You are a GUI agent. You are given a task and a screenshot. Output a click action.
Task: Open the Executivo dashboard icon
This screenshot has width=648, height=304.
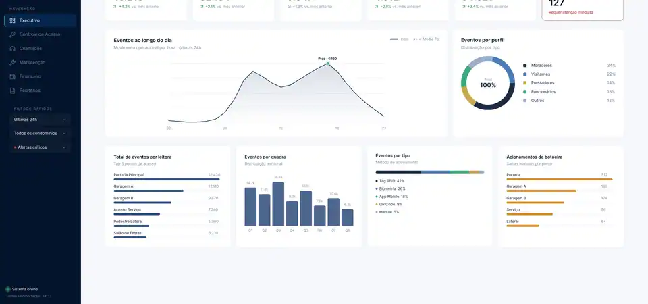12,20
